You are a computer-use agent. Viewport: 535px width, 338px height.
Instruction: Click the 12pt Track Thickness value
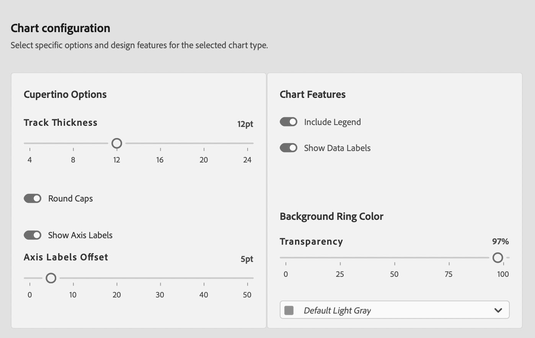pos(245,124)
